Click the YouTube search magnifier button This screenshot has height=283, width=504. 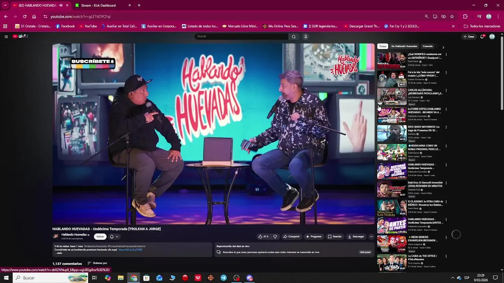click(293, 37)
